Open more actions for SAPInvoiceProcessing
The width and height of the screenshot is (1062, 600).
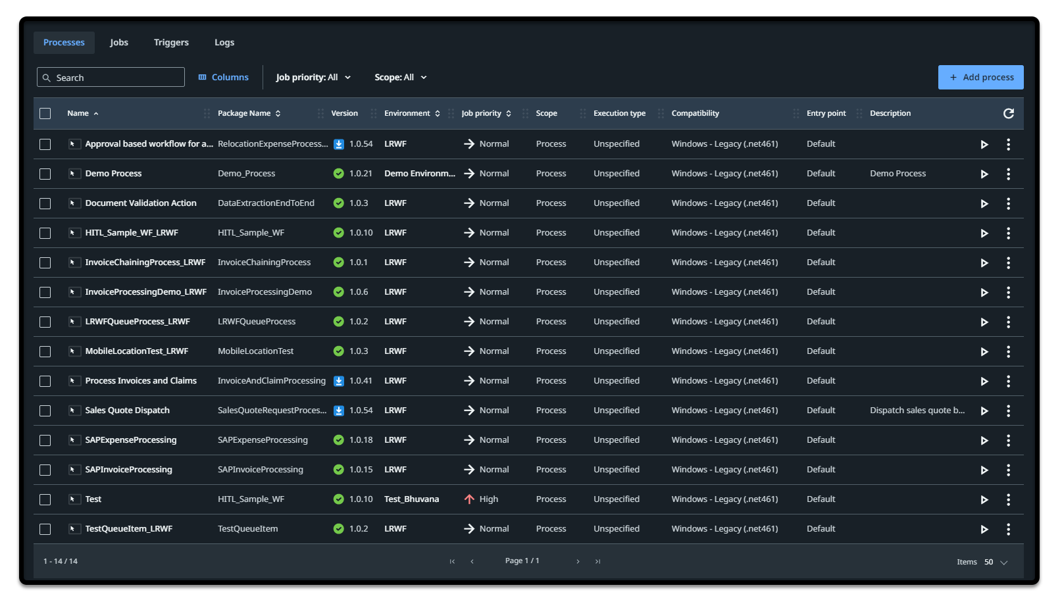tap(1008, 470)
